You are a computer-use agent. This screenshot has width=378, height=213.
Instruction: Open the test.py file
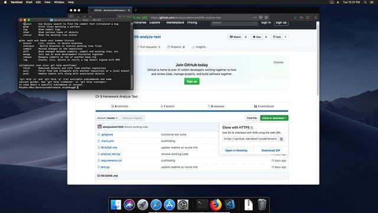point(105,167)
